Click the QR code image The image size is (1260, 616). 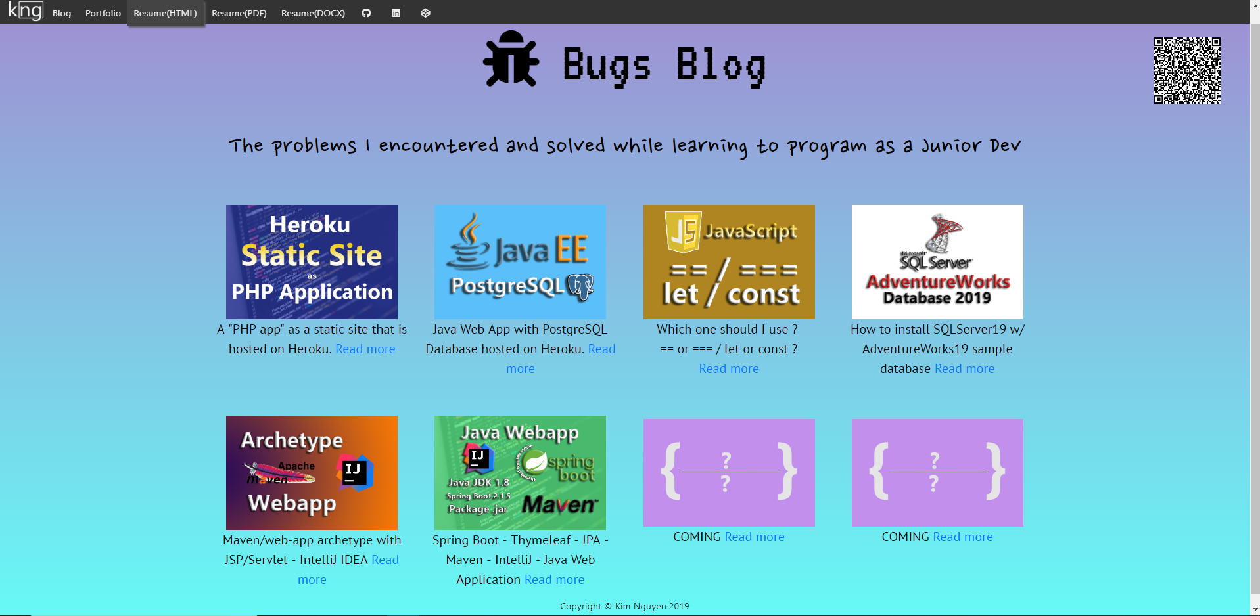pos(1186,72)
